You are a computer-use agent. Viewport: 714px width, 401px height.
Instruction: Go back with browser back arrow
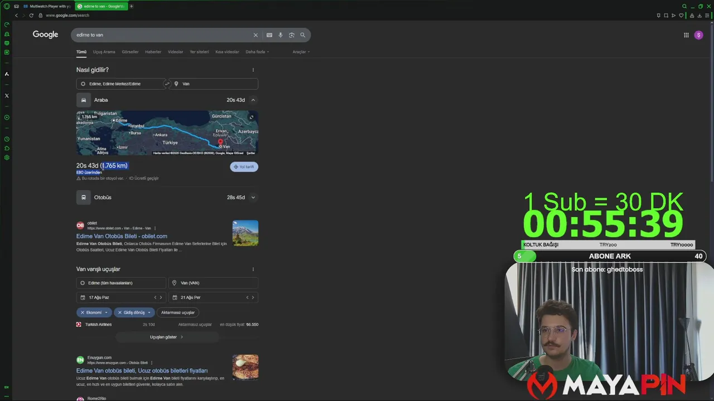point(16,15)
